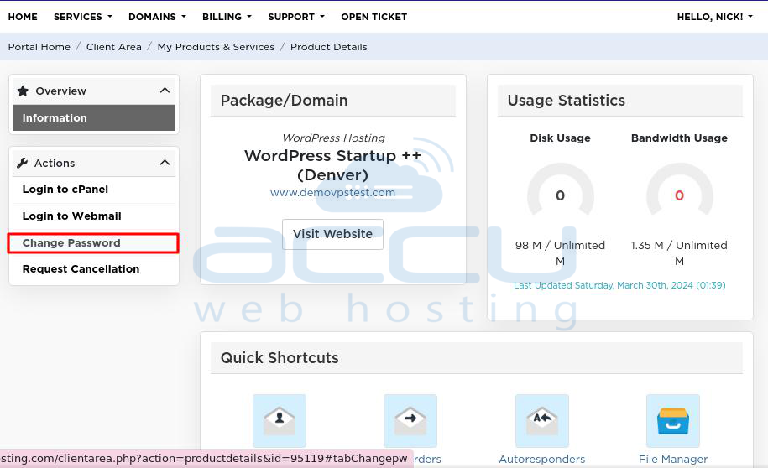Click the 1.35 M / Unlimited M value

click(x=679, y=253)
